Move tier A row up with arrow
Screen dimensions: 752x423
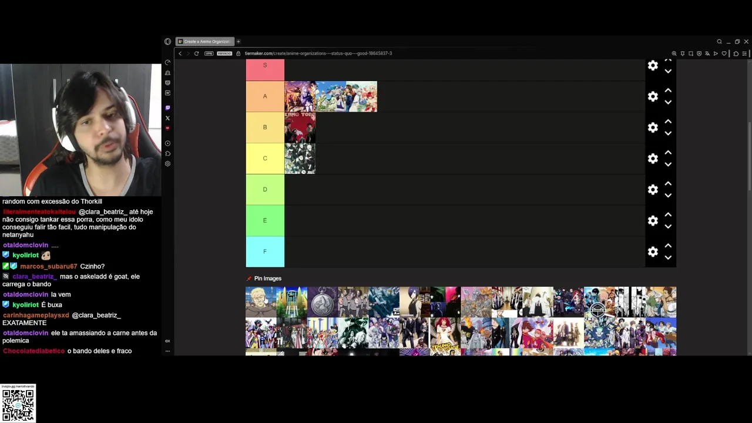point(668,90)
